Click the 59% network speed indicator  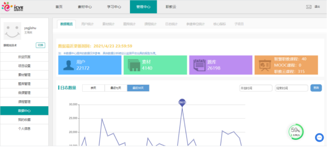click(296, 131)
